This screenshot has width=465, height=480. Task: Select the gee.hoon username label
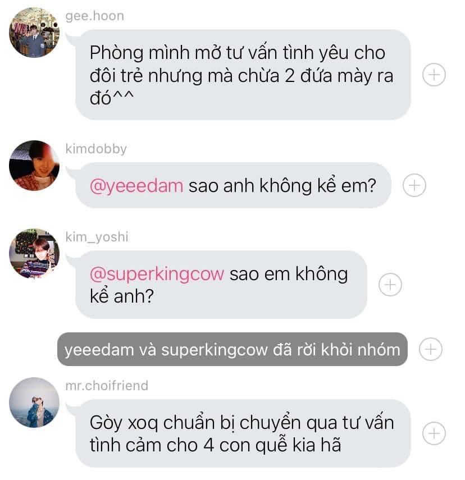pos(95,16)
